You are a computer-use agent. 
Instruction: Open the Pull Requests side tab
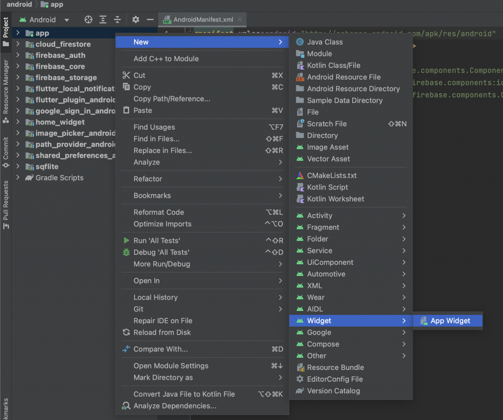point(6,205)
